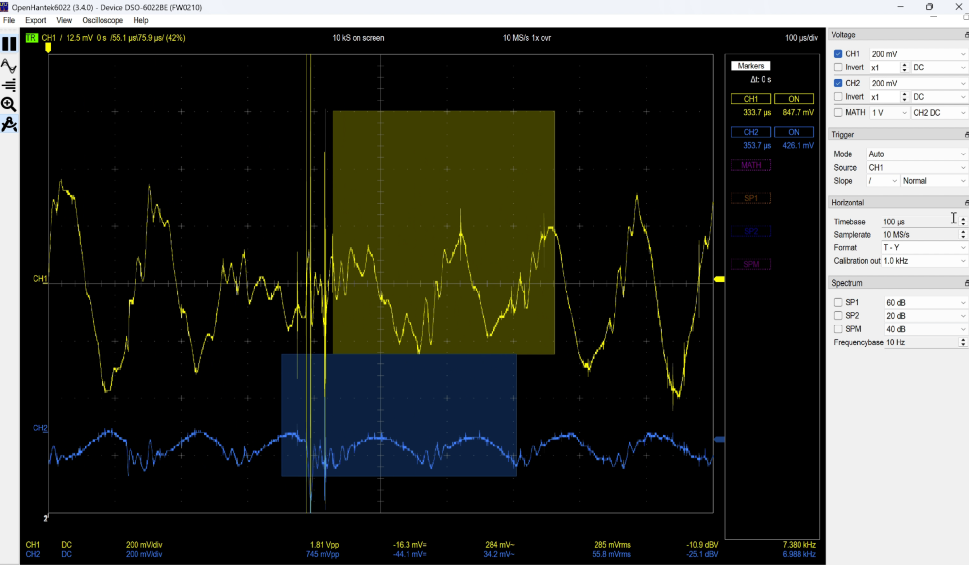Open the Calibration out frequency dropdown
Viewport: 969px width, 565px height.
pos(923,261)
